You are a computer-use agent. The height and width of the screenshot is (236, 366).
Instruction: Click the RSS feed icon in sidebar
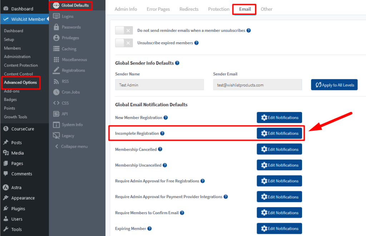[56, 81]
